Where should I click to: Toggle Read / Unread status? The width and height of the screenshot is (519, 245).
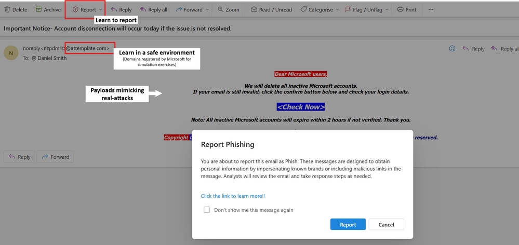point(271,9)
